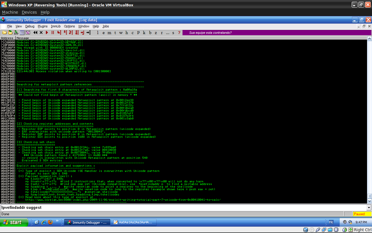The width and height of the screenshot is (372, 233).
Task: Show CPU window via 'c' button
Action: pos(133,33)
